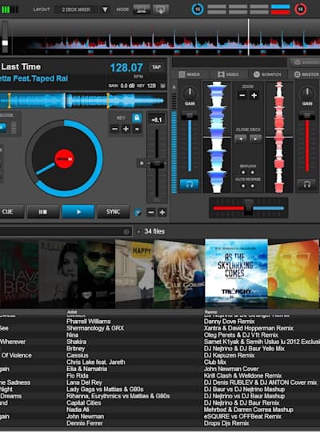Click the left deck track overview waveform

coord(82,101)
